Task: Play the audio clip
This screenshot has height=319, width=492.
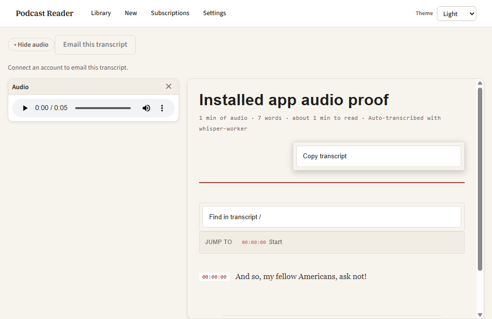Action: click(x=25, y=108)
